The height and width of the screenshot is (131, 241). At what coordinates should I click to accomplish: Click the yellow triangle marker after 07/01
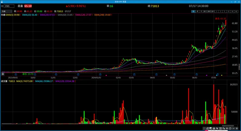222,75
